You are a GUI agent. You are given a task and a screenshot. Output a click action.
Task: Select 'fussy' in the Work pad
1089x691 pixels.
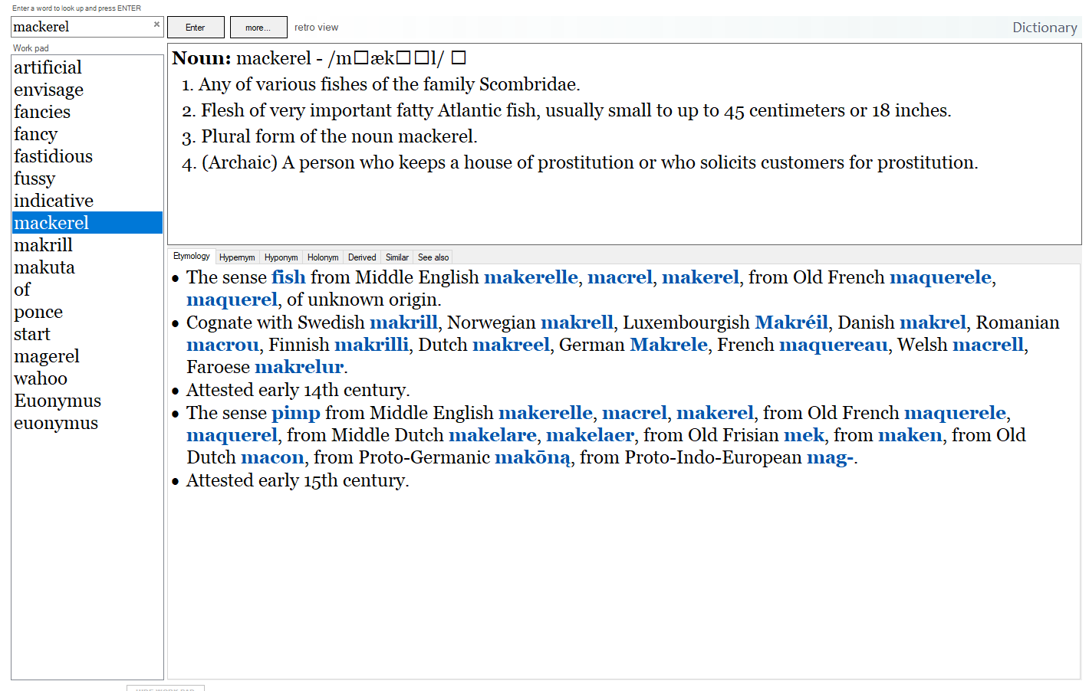coord(87,178)
